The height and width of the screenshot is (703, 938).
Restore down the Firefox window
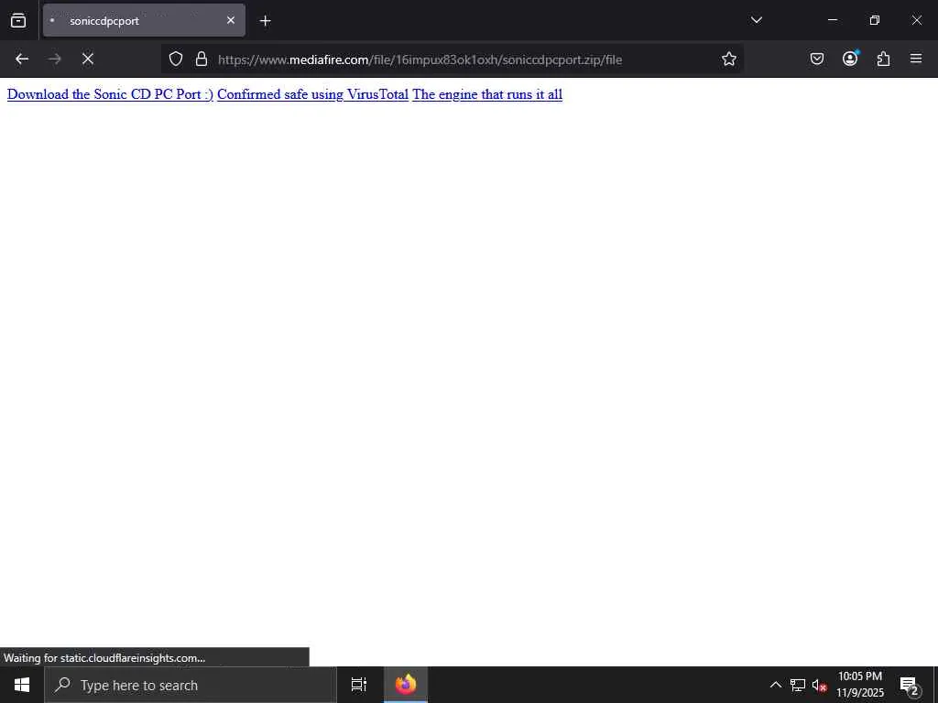pos(875,20)
